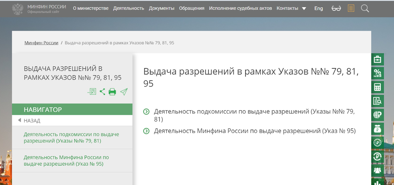Click the back triangle arrow beside НАЗАД
394x185 pixels.
coord(19,120)
